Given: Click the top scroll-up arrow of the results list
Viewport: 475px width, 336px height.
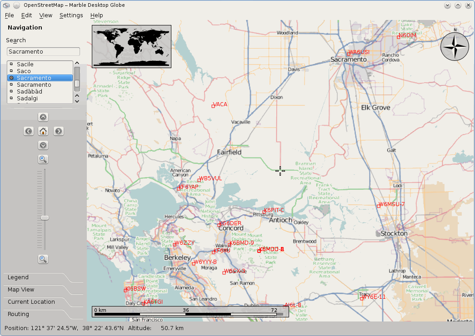Looking at the screenshot, I should [x=77, y=63].
